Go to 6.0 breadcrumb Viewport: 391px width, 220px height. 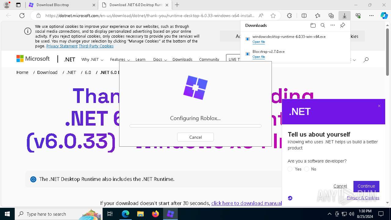pos(88,72)
